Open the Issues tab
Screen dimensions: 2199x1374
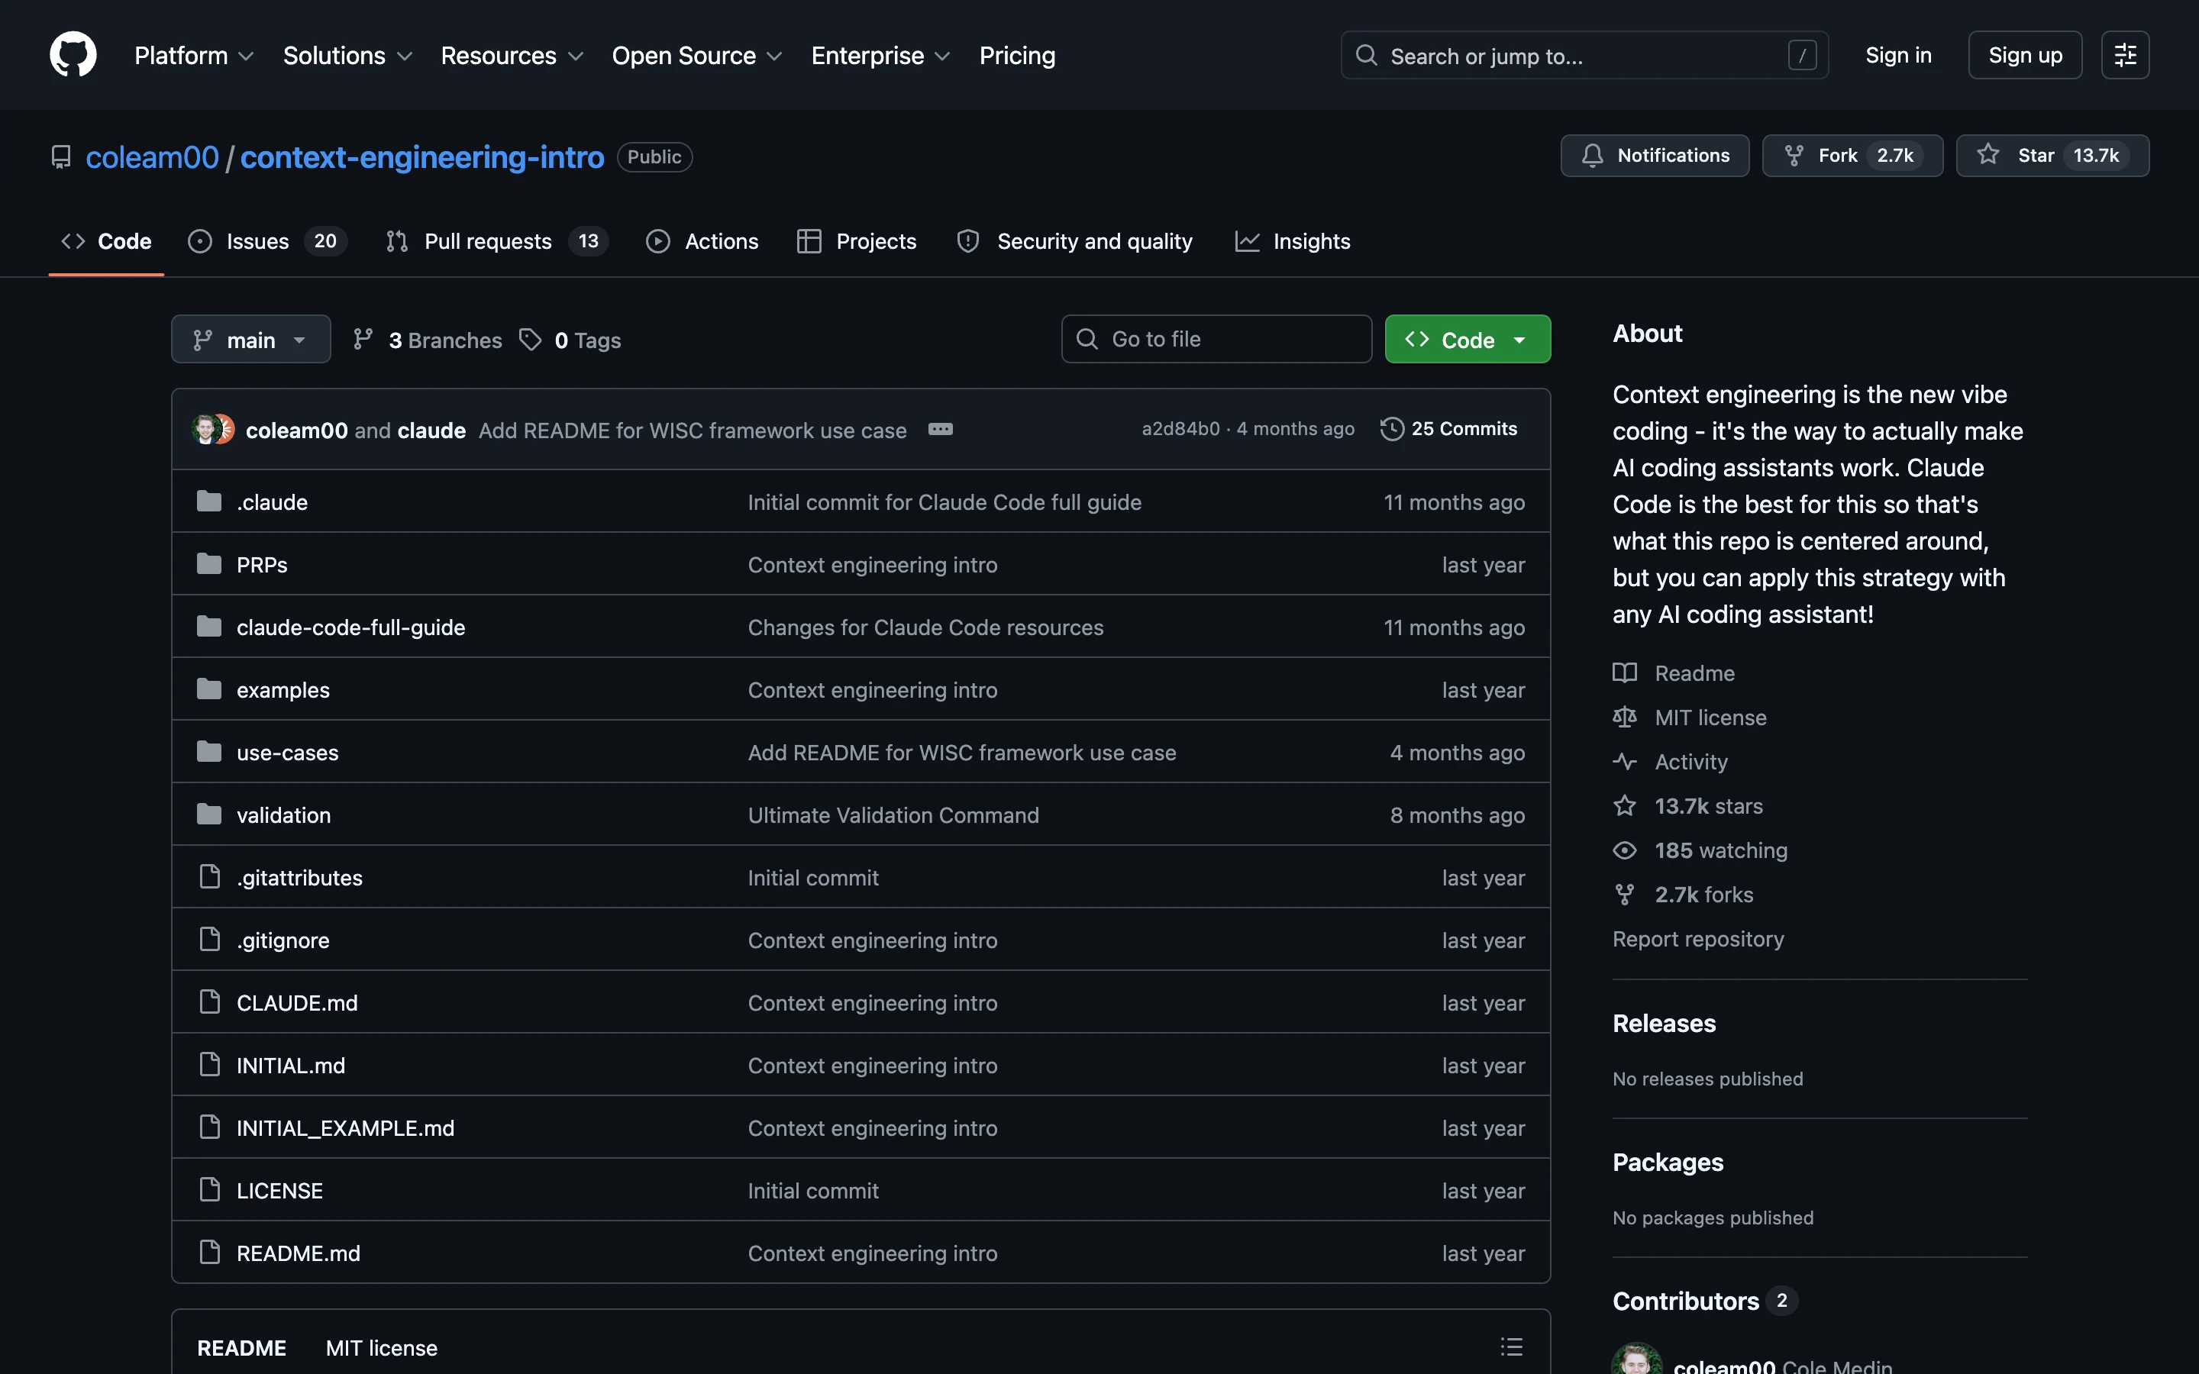pyautogui.click(x=267, y=240)
